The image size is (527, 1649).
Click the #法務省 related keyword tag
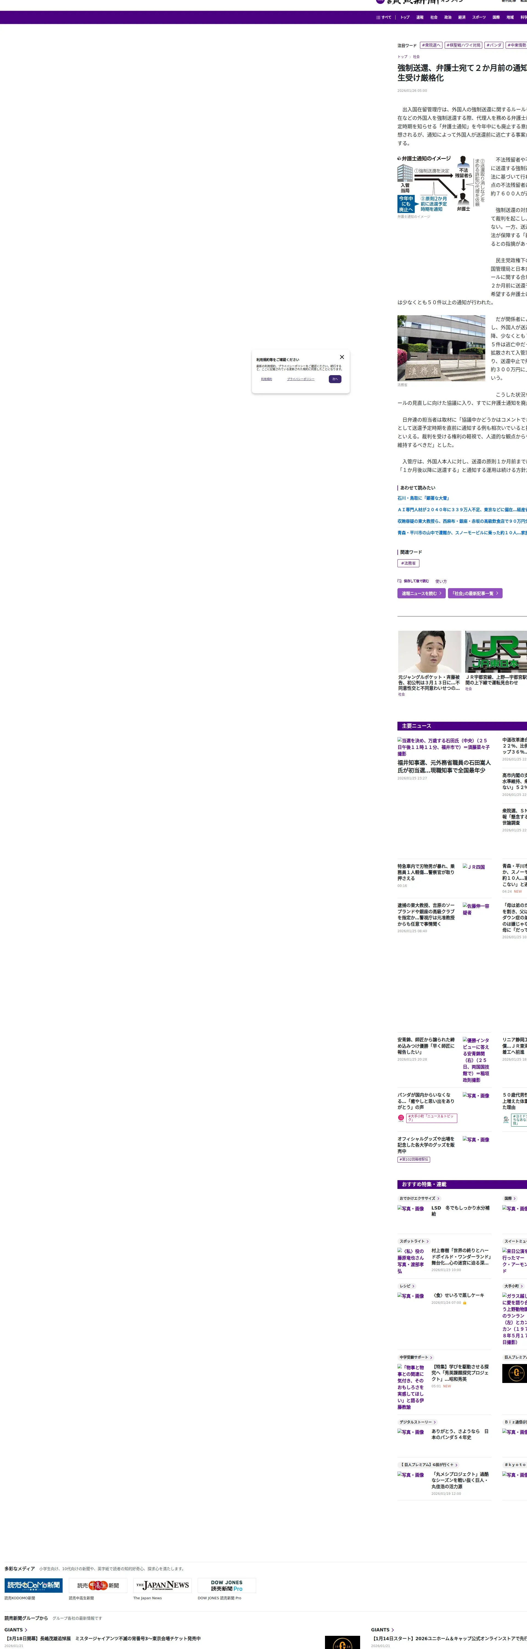click(x=408, y=563)
